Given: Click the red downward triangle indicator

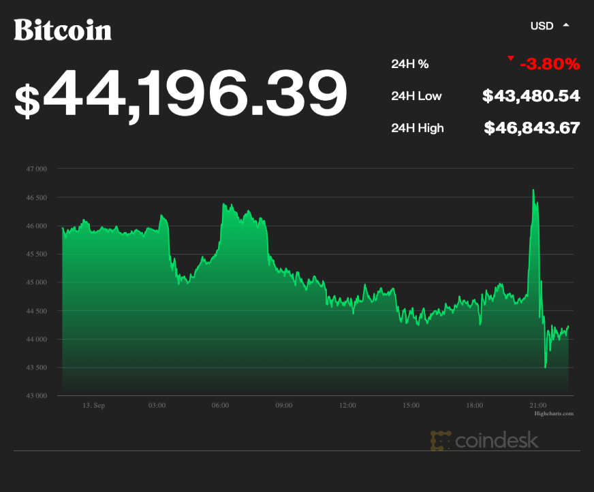Looking at the screenshot, I should tap(511, 59).
